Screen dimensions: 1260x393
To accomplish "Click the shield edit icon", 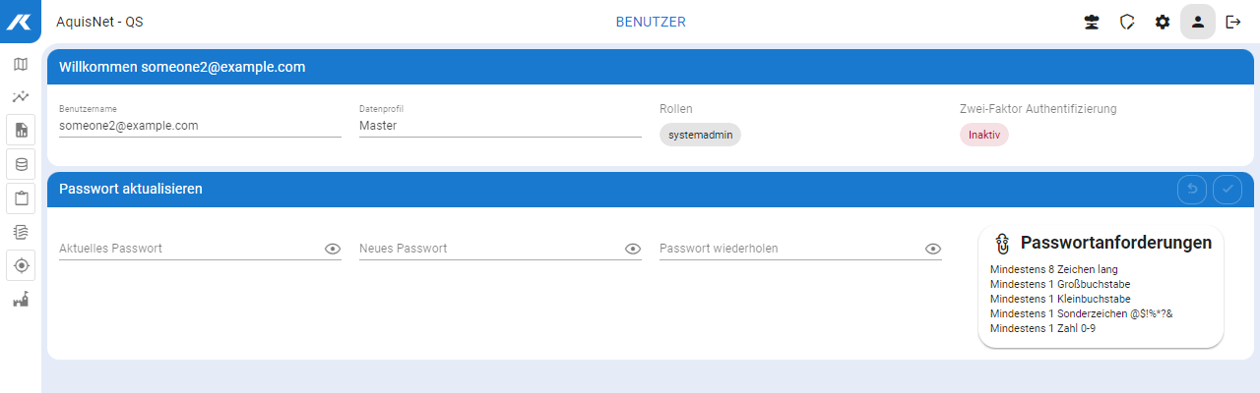I will (x=1127, y=22).
